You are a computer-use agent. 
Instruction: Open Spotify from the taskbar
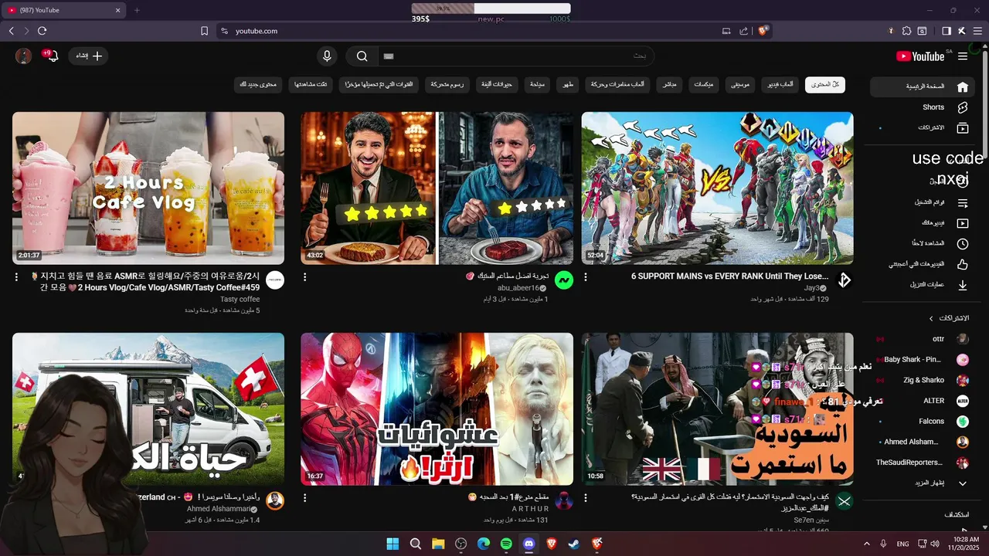click(506, 544)
